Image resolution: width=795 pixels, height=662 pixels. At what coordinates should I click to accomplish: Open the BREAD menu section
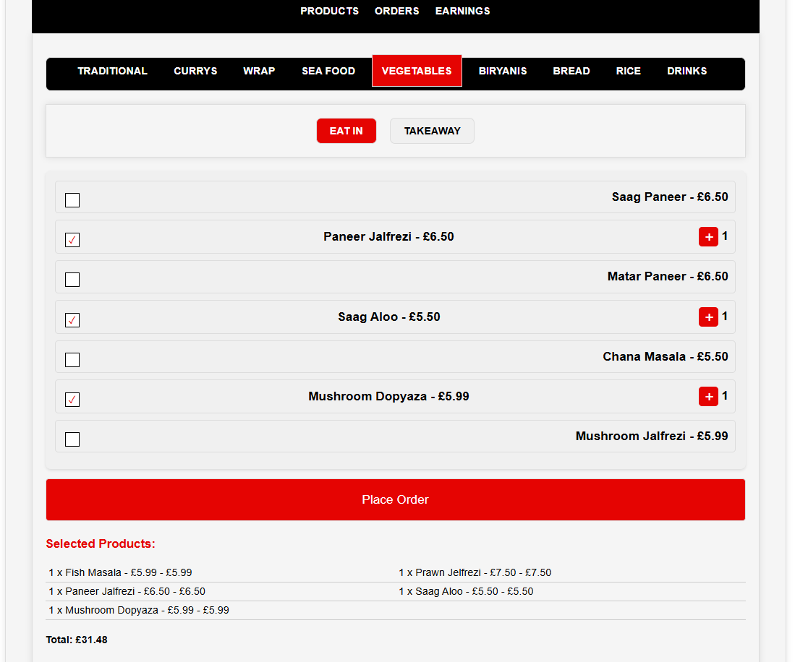[571, 71]
